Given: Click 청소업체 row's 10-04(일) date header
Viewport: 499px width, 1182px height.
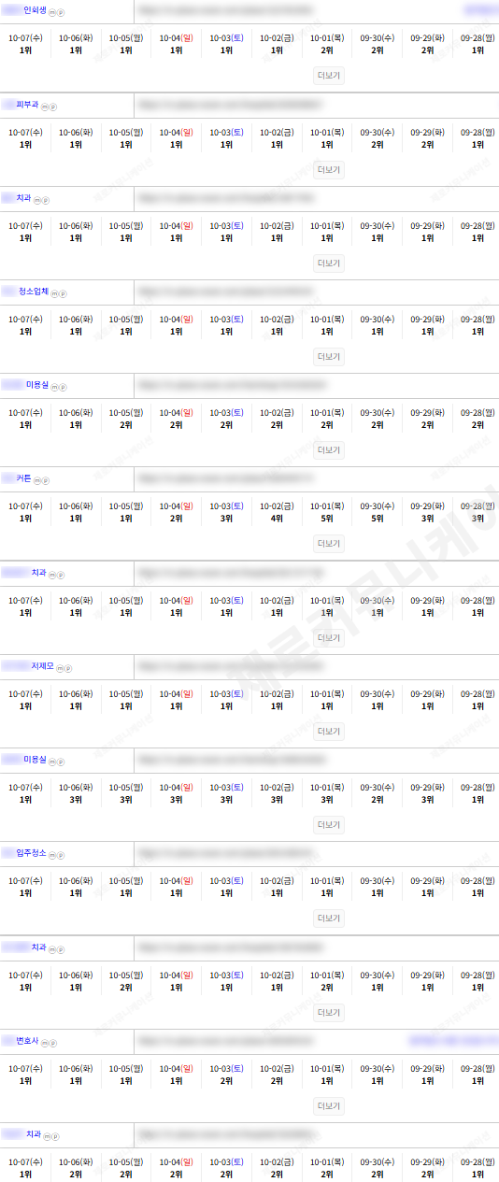Looking at the screenshot, I should pyautogui.click(x=176, y=319).
